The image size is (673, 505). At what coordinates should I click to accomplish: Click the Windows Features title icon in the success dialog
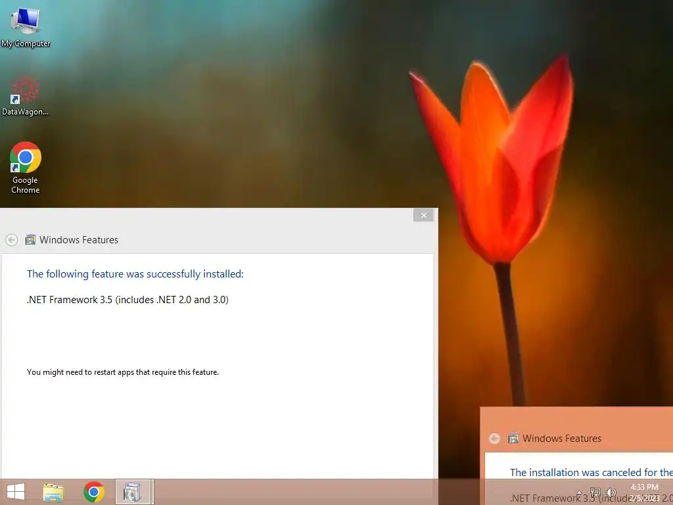tap(30, 239)
